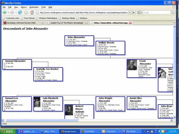The image size is (179, 134).
Task: Close the Genealogy Software Review tab
Action: (x=43, y=23)
